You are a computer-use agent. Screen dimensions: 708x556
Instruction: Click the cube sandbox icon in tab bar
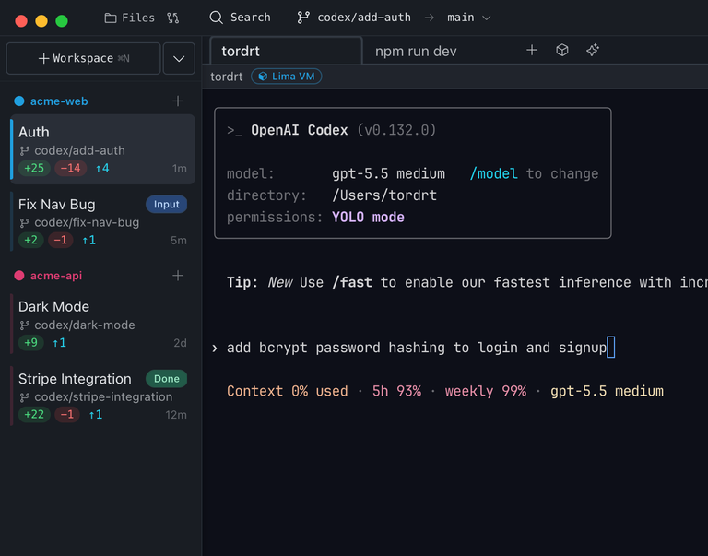point(562,50)
